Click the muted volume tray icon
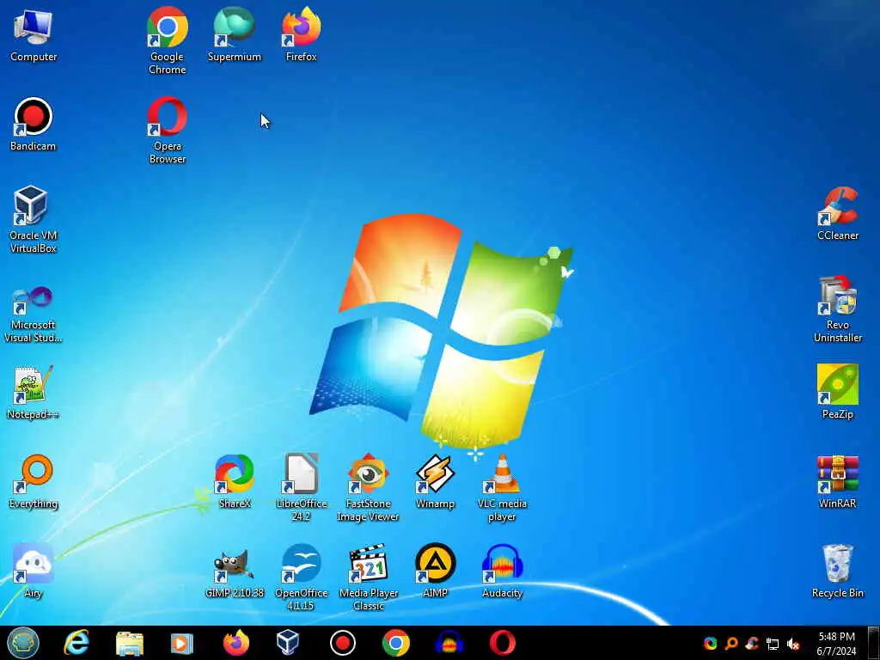The height and width of the screenshot is (660, 880). (793, 644)
